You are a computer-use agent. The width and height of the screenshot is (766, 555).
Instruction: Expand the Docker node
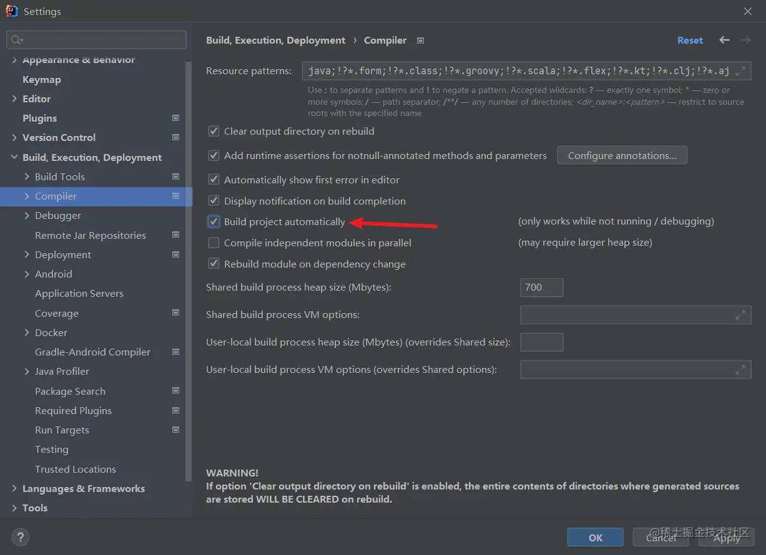pyautogui.click(x=27, y=332)
